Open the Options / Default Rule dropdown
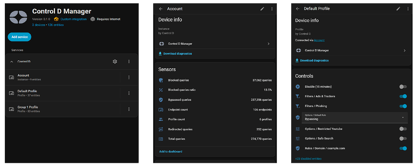 coord(355,117)
